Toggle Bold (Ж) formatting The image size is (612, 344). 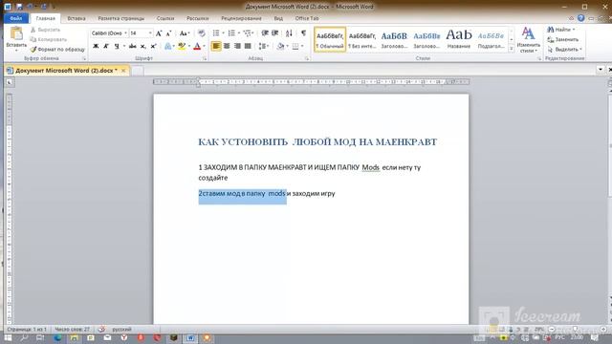pos(96,46)
